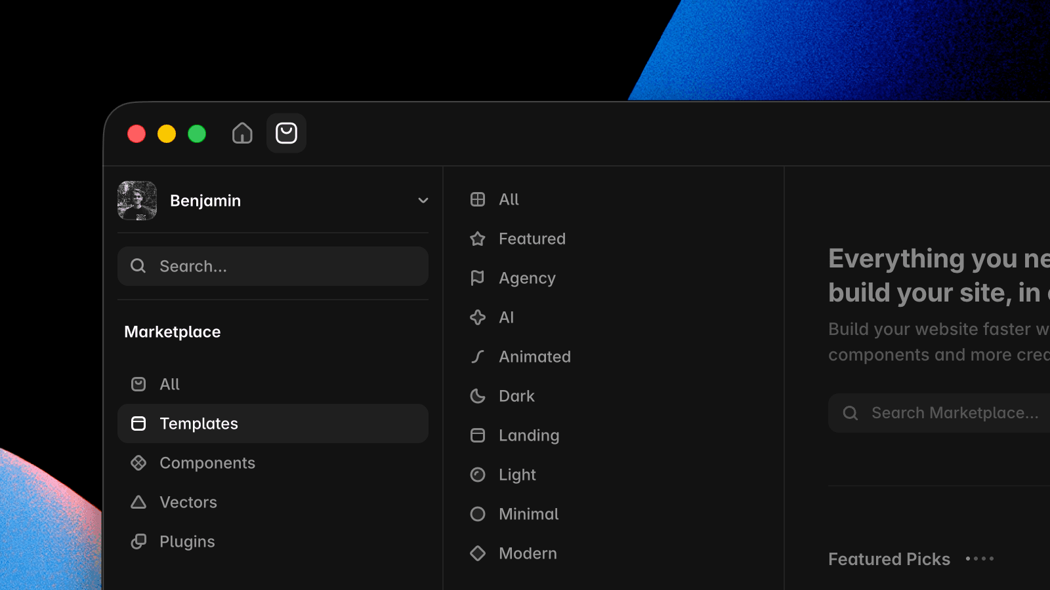
Task: Click the AI sparkle icon
Action: pos(478,317)
